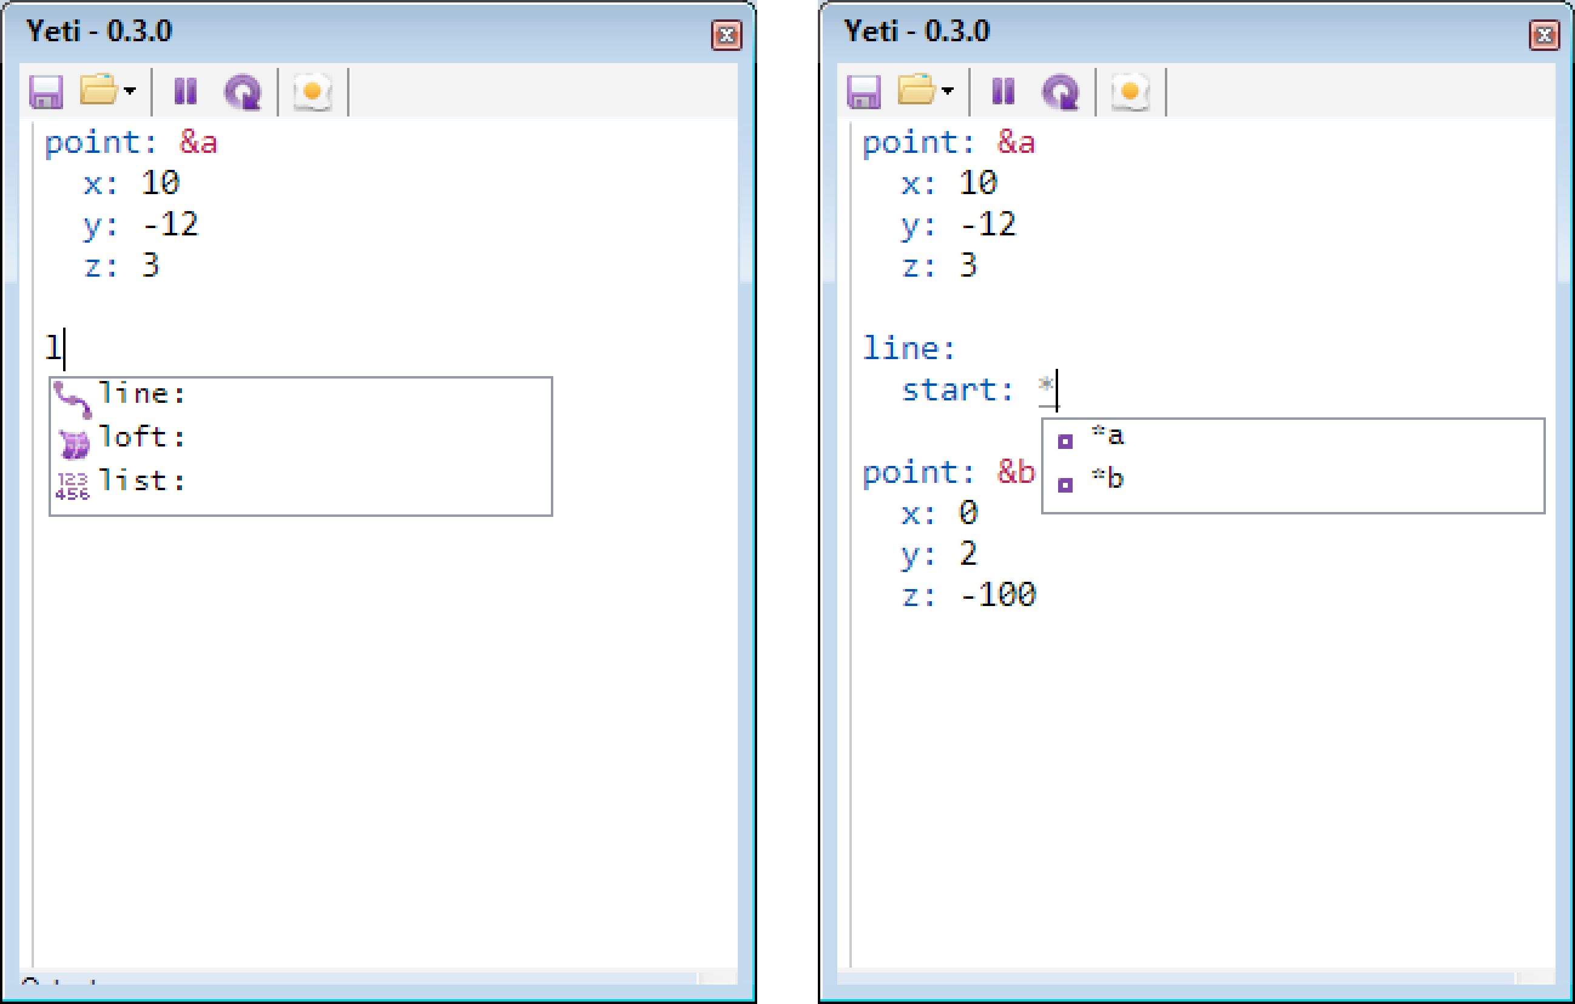
Task: Click 'y: -12' line in left window
Action: point(141,225)
